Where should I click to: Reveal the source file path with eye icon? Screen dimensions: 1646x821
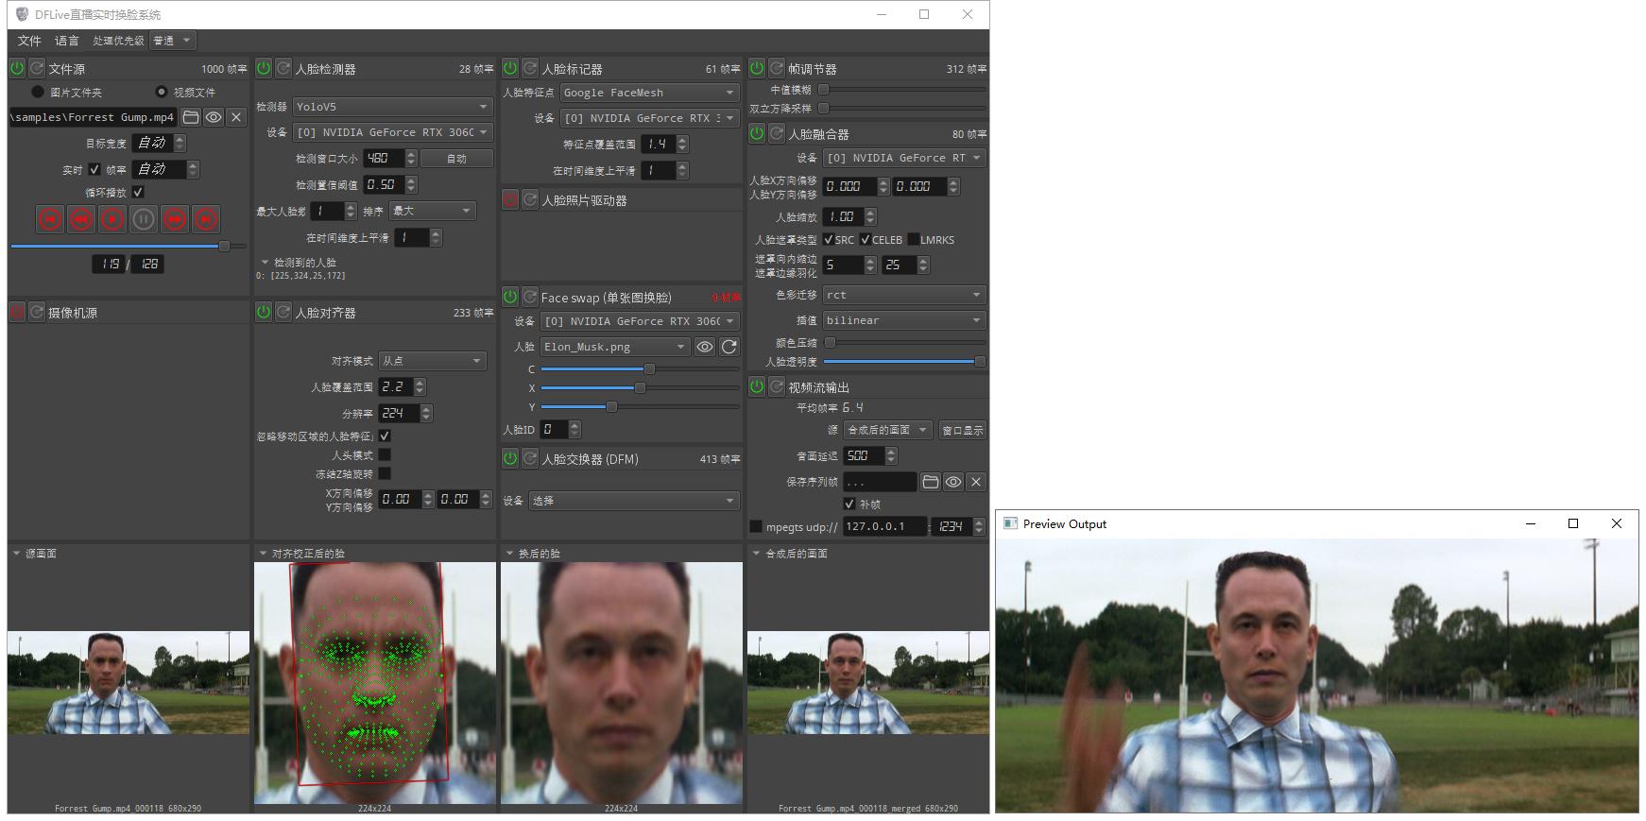point(214,117)
